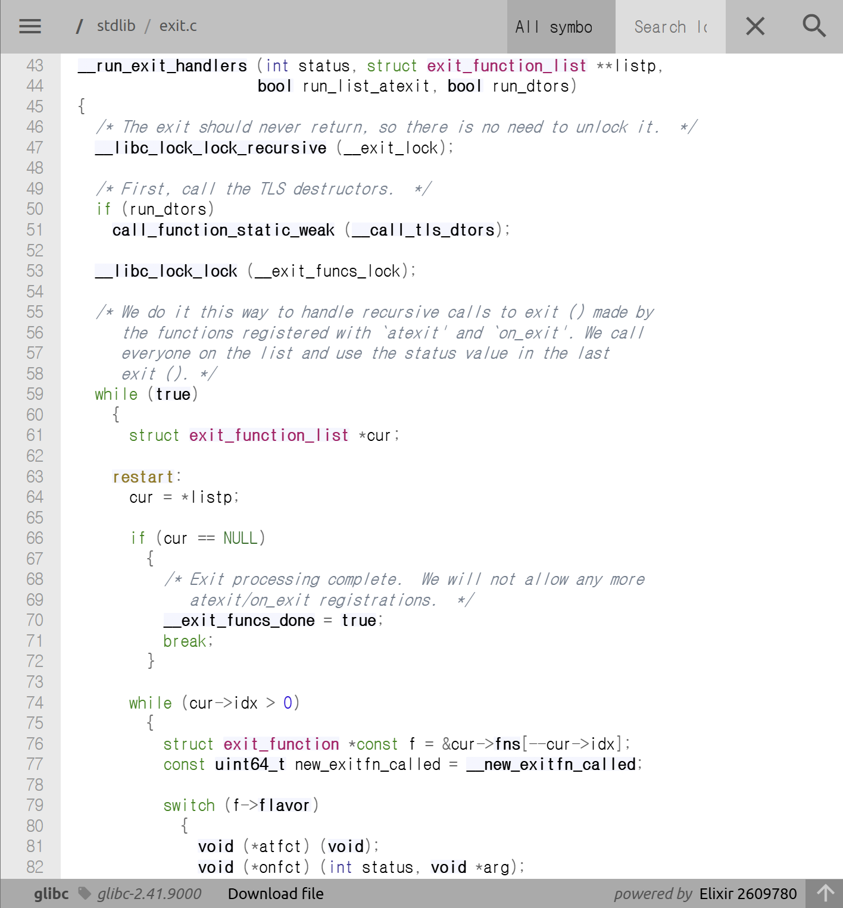Select line number 53

point(35,271)
